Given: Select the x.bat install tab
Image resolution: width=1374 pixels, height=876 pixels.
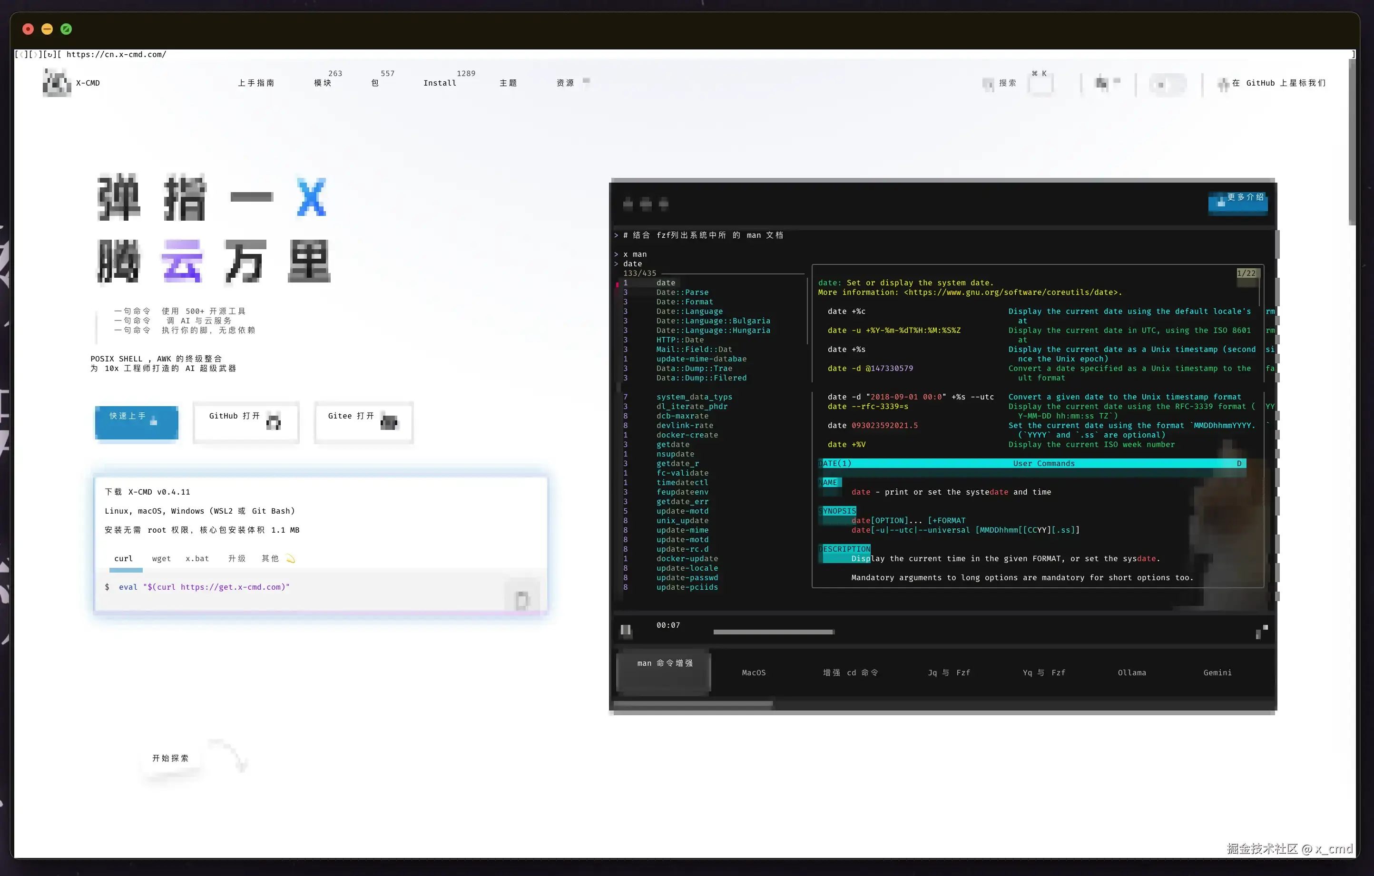Looking at the screenshot, I should tap(196, 558).
